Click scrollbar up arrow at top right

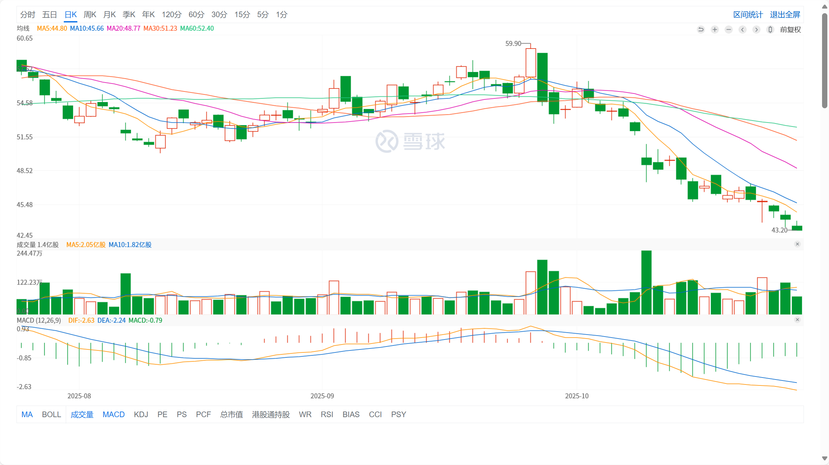click(x=824, y=7)
